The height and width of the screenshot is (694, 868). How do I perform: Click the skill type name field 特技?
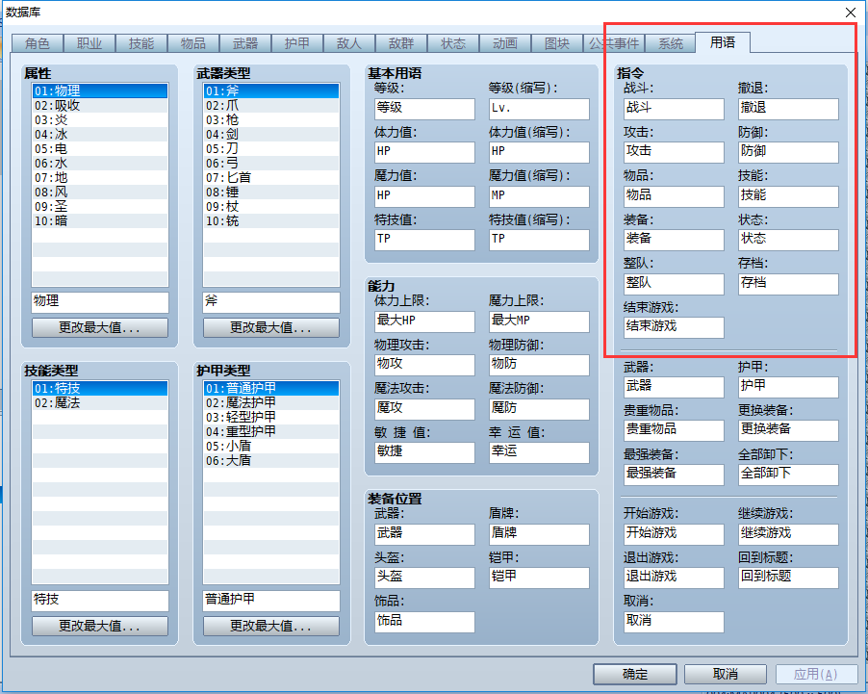click(100, 601)
